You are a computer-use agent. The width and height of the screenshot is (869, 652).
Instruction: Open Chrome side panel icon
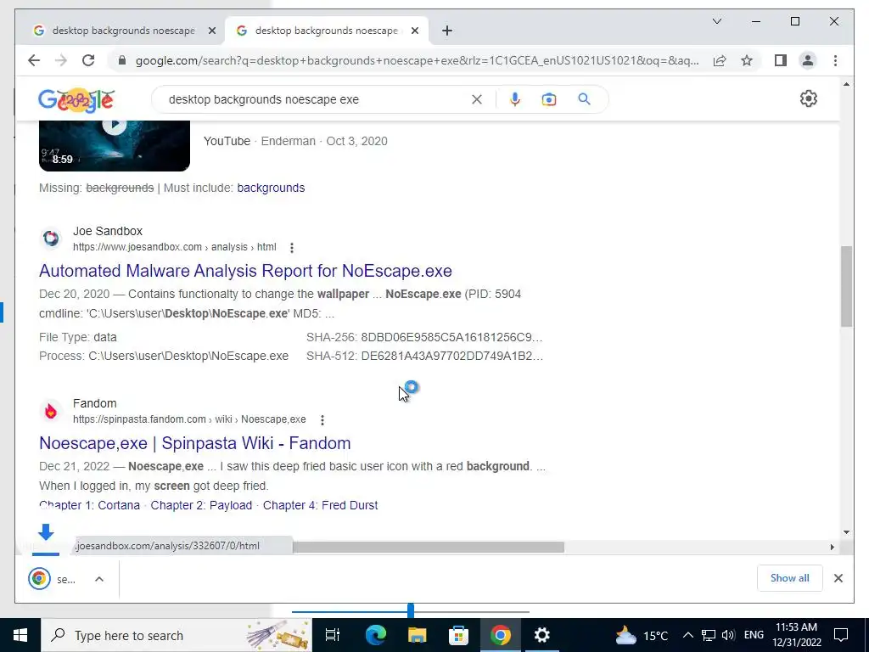781,60
